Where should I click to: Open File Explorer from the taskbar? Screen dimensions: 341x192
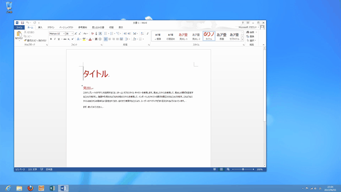pos(19,188)
